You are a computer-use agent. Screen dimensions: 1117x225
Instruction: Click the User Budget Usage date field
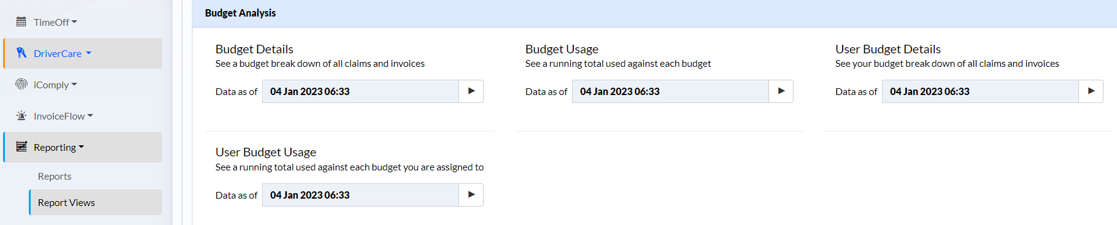tap(361, 195)
